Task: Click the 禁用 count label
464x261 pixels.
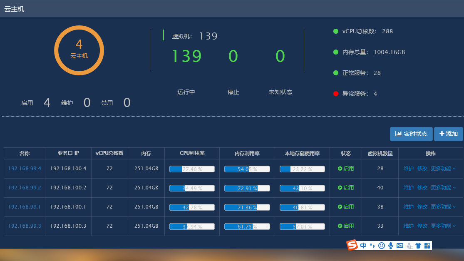Action: [107, 103]
